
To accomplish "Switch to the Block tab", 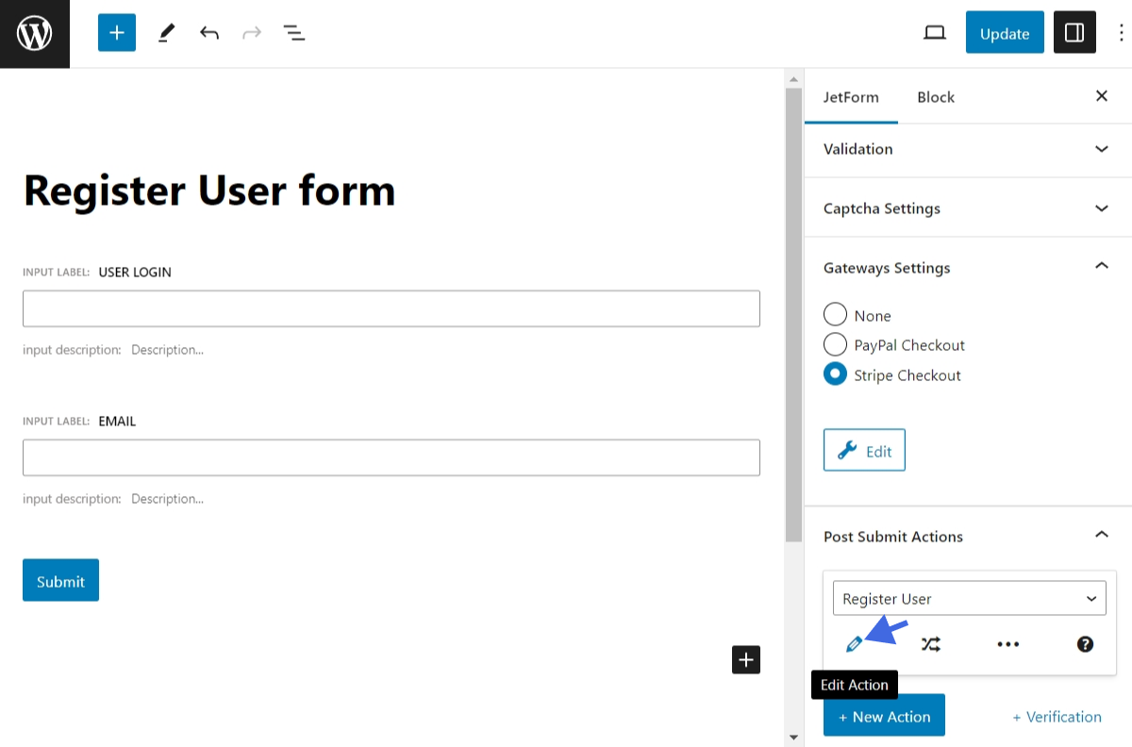I will tap(935, 96).
